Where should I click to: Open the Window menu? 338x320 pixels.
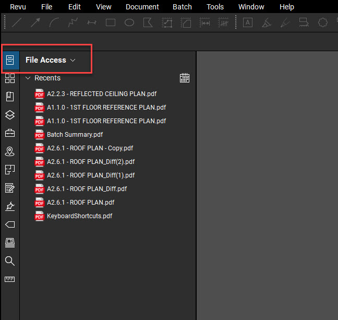coord(251,7)
